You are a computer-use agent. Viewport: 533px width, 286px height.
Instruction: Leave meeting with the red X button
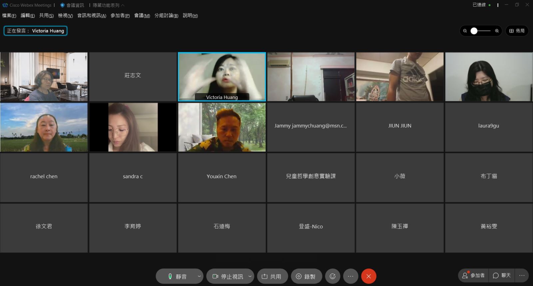[x=369, y=276]
